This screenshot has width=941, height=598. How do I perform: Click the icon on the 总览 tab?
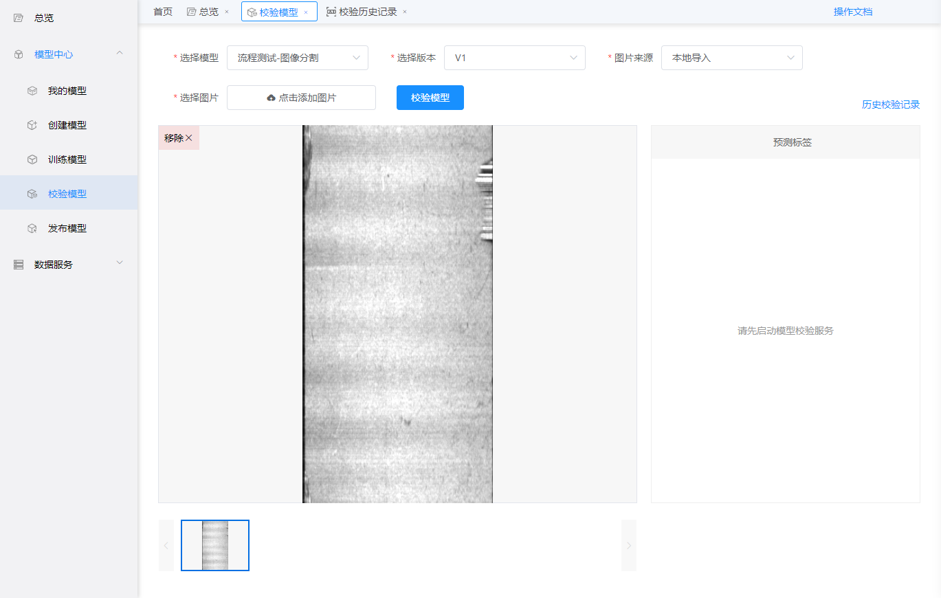pos(192,12)
